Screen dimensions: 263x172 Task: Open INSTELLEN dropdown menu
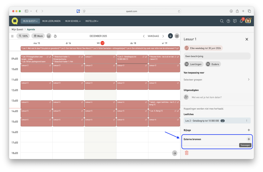click(x=92, y=21)
